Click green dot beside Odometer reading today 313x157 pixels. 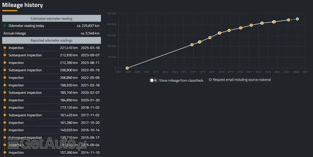coord(5,26)
